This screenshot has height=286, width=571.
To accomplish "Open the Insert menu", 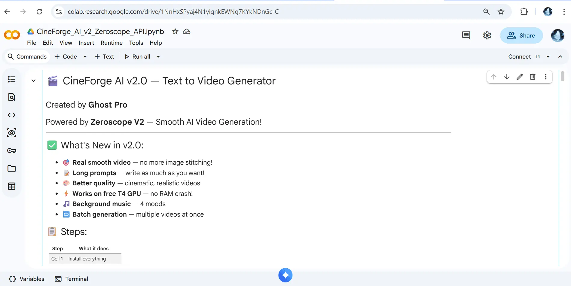I will pyautogui.click(x=86, y=43).
